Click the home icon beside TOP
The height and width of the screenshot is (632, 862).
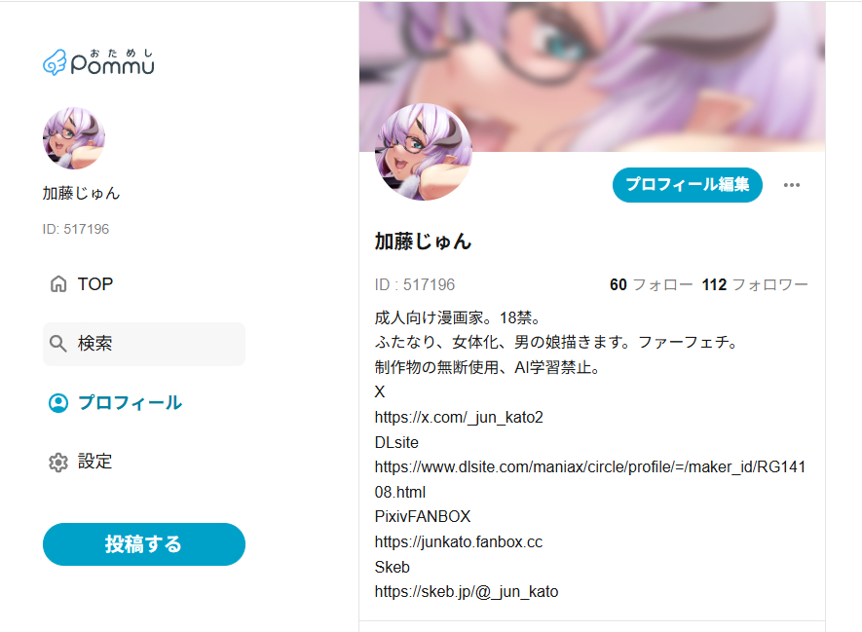pyautogui.click(x=58, y=284)
